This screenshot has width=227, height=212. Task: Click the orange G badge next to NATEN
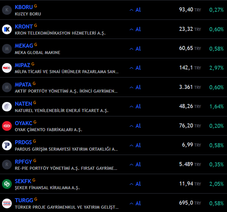35,103
